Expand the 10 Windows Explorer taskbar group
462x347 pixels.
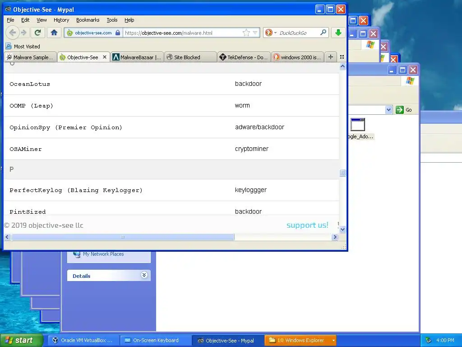(300, 340)
